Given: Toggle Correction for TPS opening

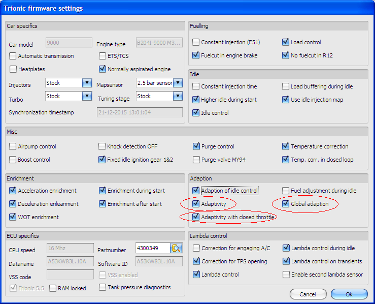Looking at the screenshot, I should tap(196, 261).
